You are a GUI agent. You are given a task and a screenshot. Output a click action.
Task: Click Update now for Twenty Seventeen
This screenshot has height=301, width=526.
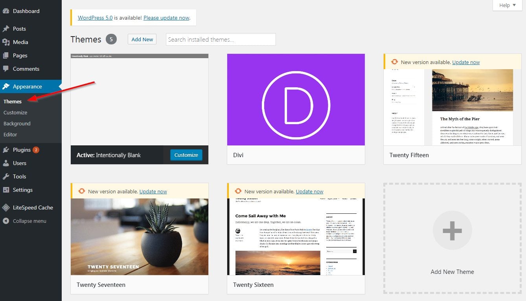tap(153, 191)
